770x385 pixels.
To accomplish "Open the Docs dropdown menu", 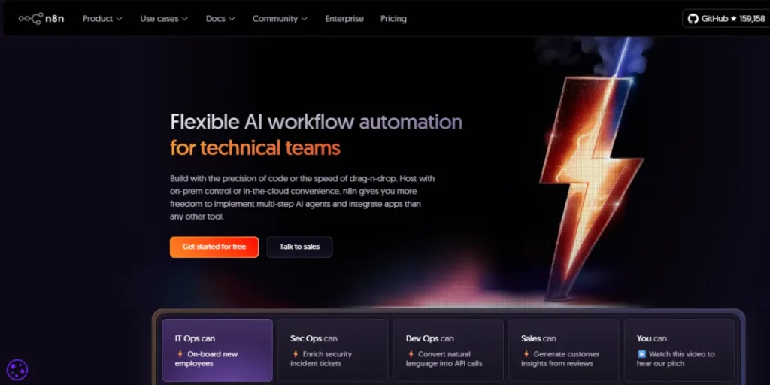I will tap(220, 19).
